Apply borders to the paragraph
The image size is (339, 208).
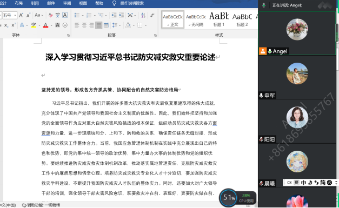point(140,25)
